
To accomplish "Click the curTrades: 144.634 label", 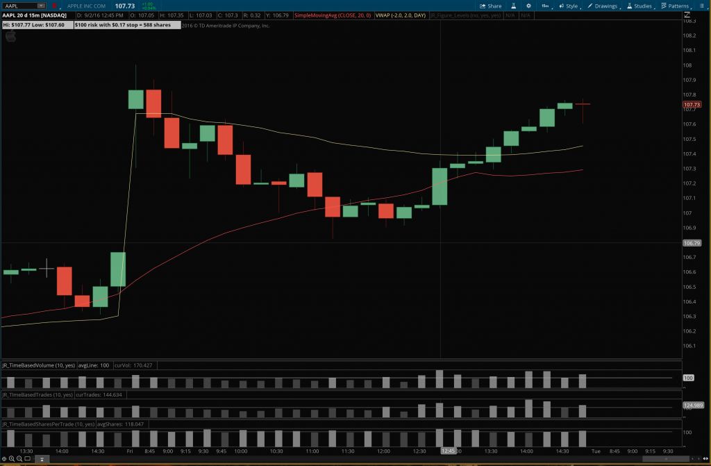I will click(99, 394).
